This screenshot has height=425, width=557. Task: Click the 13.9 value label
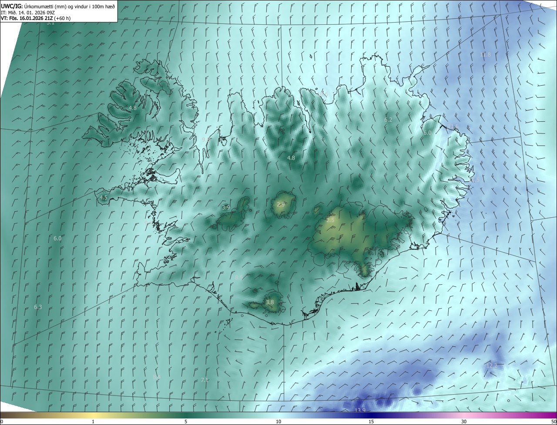[x=360, y=411]
